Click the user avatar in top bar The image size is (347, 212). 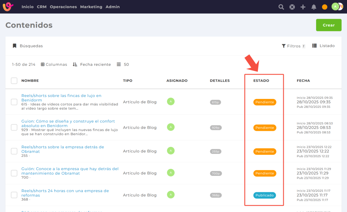coord(336,6)
